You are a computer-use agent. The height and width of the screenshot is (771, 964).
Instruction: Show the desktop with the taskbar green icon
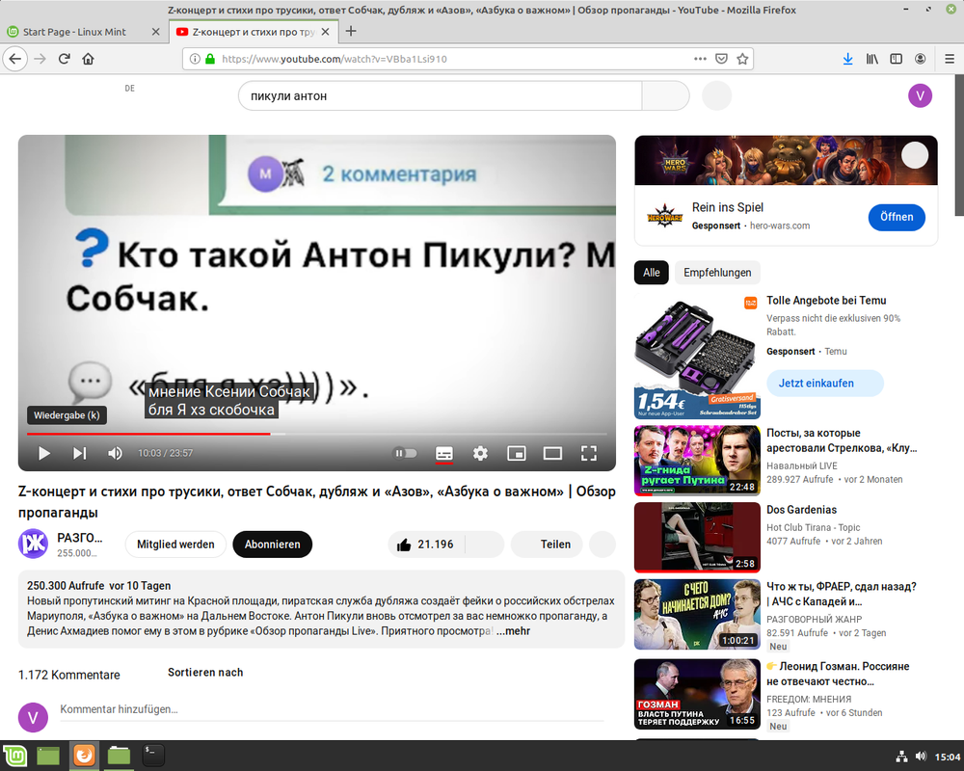point(48,756)
